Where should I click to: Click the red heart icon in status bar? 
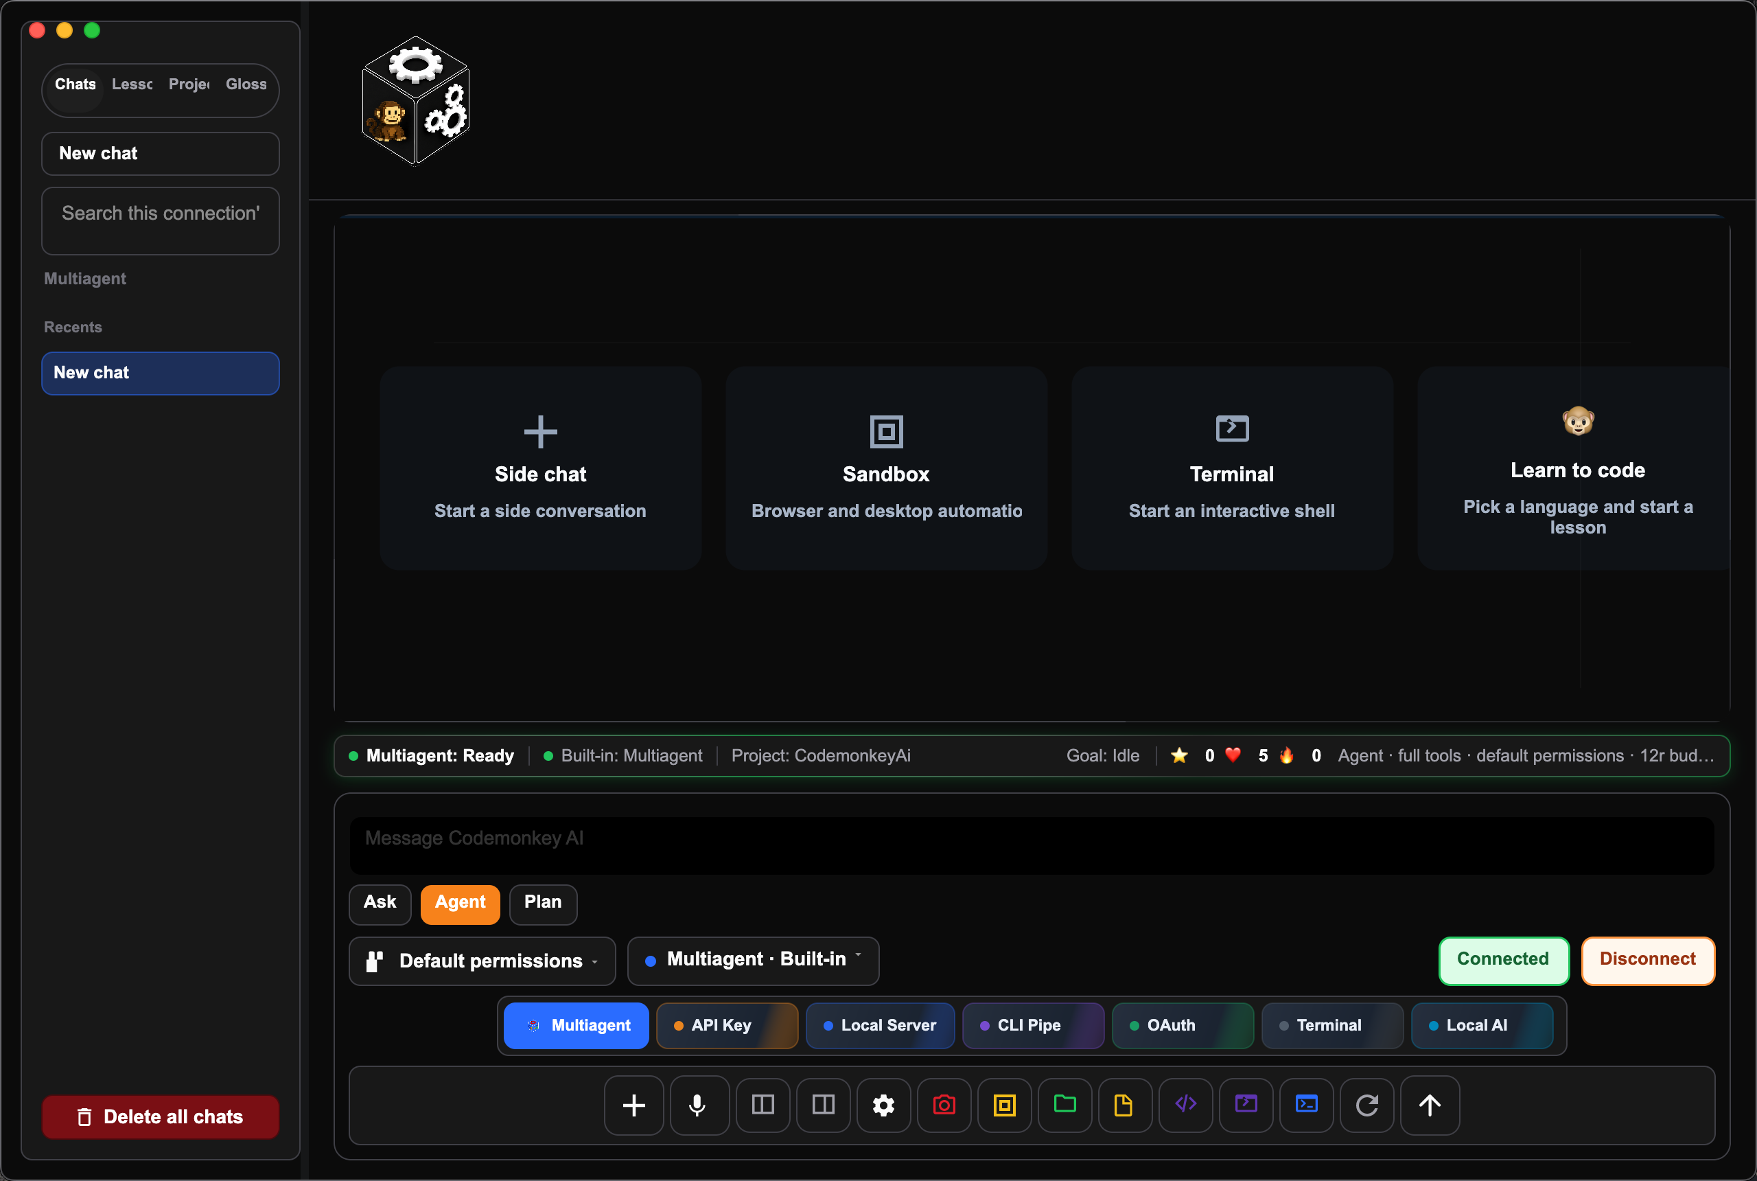tap(1233, 755)
